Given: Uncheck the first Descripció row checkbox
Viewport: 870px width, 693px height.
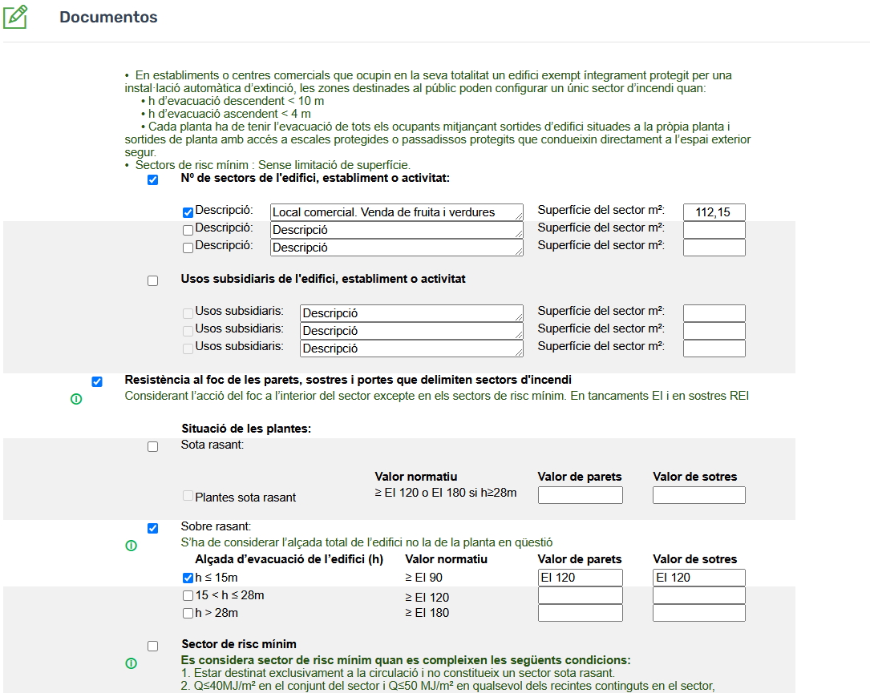Looking at the screenshot, I should (x=188, y=212).
